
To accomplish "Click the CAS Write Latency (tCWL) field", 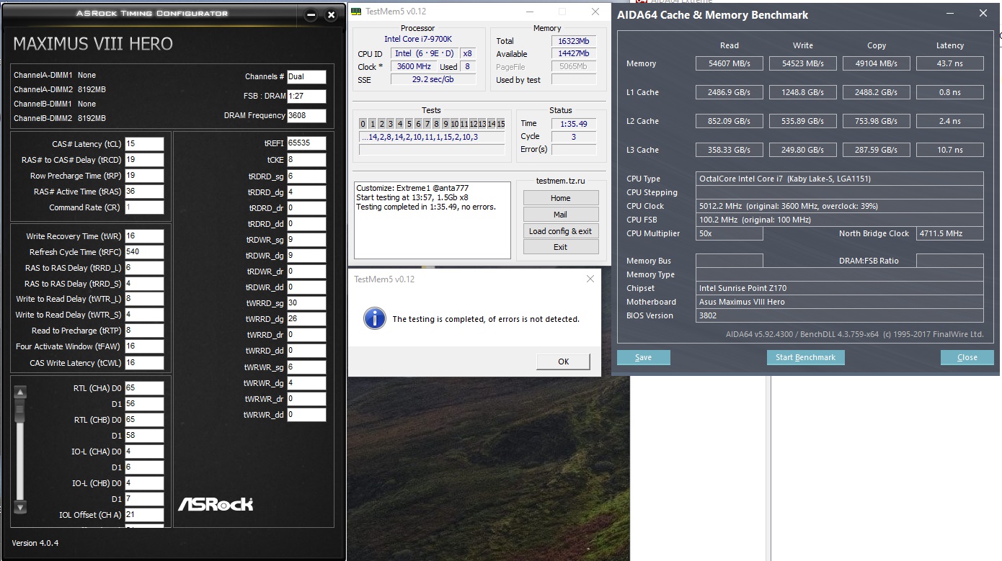I will point(144,363).
